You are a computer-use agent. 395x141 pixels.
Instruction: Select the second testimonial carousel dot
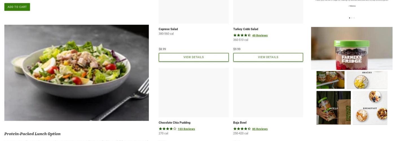(352, 18)
